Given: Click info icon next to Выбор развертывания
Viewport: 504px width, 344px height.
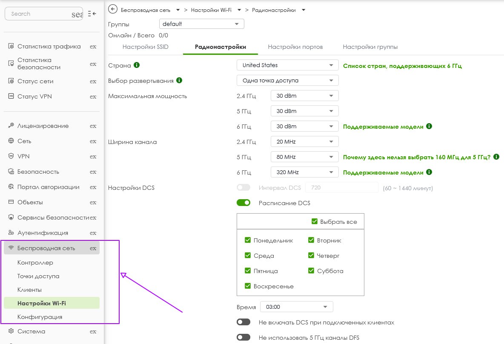Looking at the screenshot, I should pyautogui.click(x=179, y=80).
